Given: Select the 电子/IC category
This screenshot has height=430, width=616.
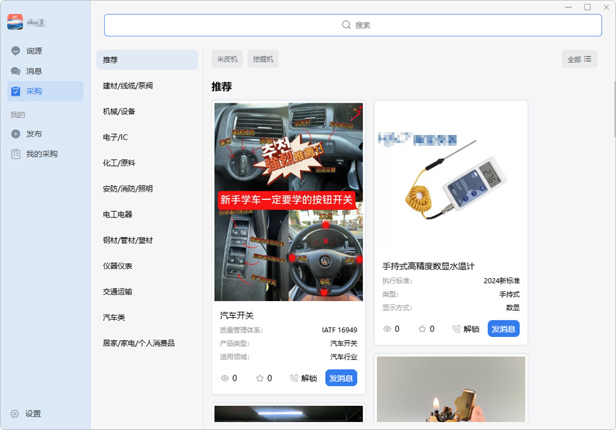Looking at the screenshot, I should point(115,137).
